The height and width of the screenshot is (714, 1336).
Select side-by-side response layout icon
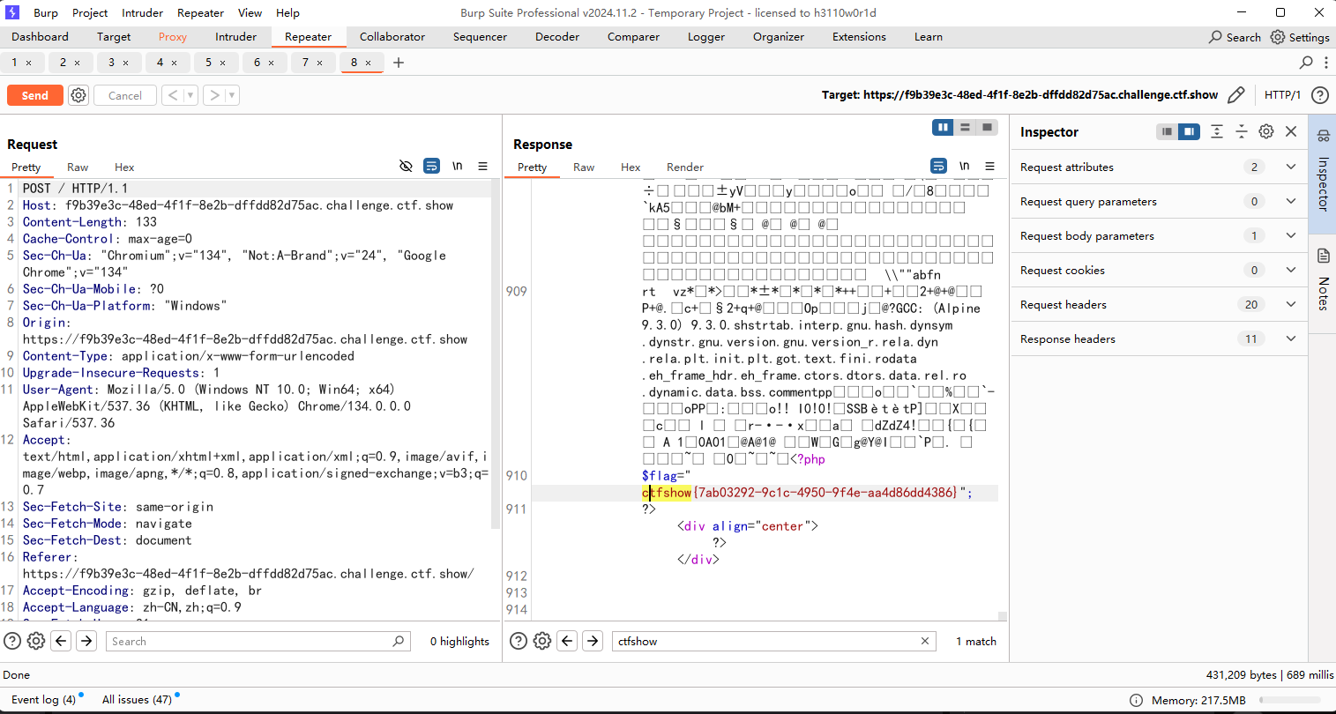[943, 128]
